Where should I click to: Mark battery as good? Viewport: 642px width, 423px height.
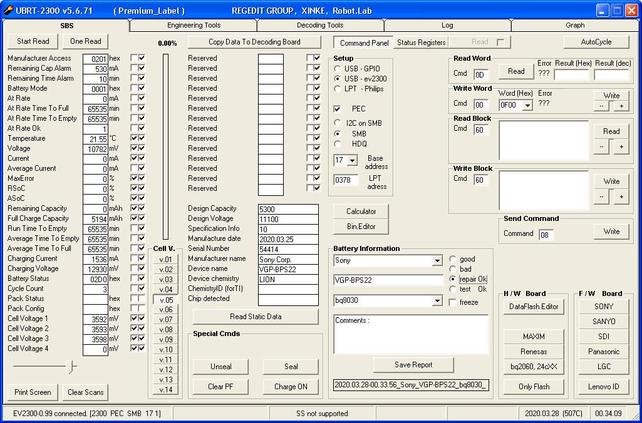(x=453, y=259)
